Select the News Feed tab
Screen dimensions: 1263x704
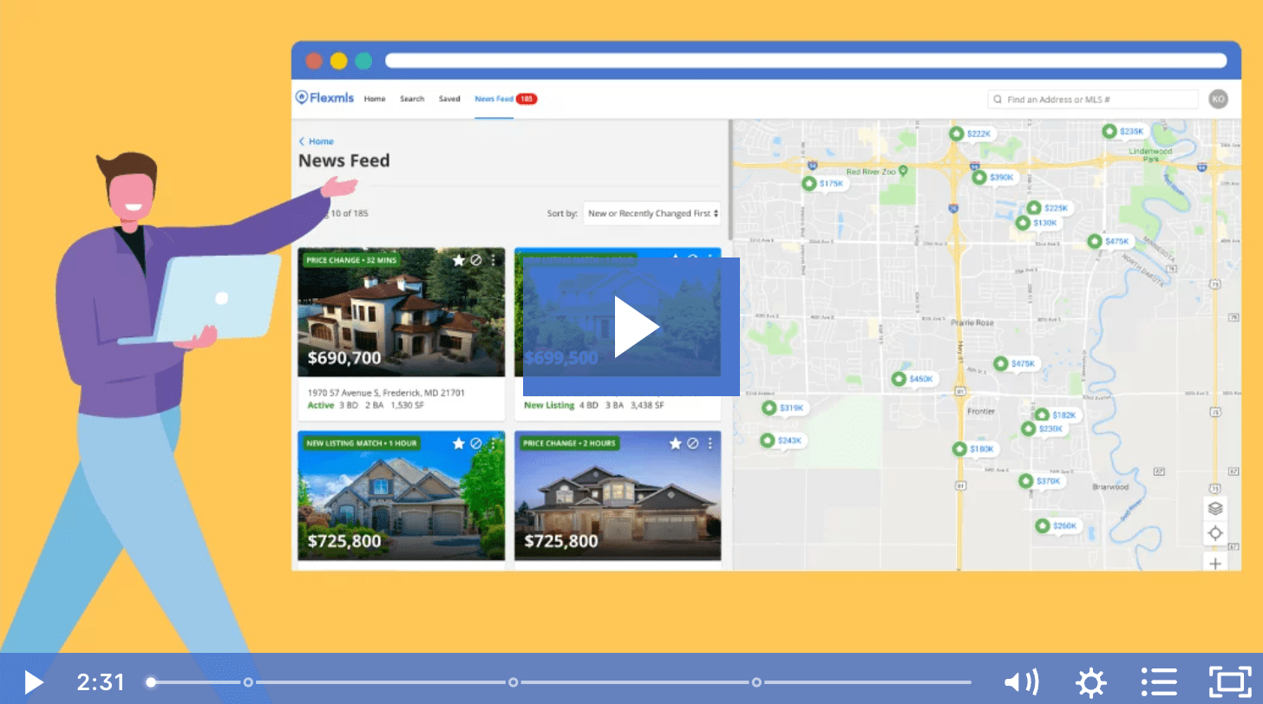[494, 99]
